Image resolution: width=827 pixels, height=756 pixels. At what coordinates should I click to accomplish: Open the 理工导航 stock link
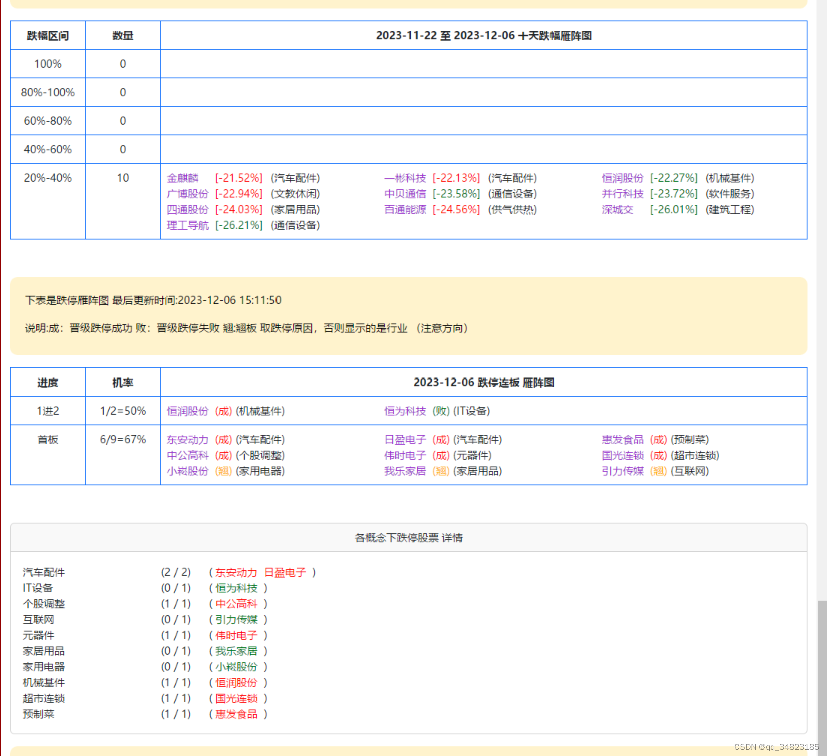[187, 225]
